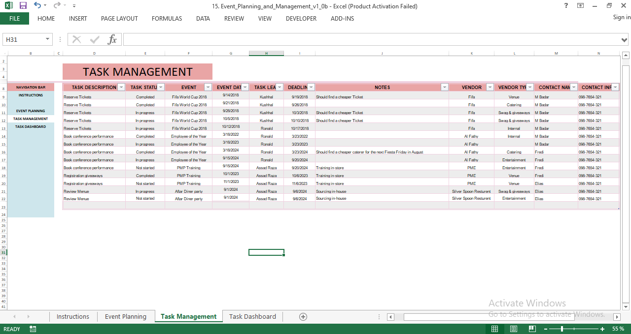Click the horizontal scrollbar left arrow
631x334 pixels.
click(x=390, y=317)
